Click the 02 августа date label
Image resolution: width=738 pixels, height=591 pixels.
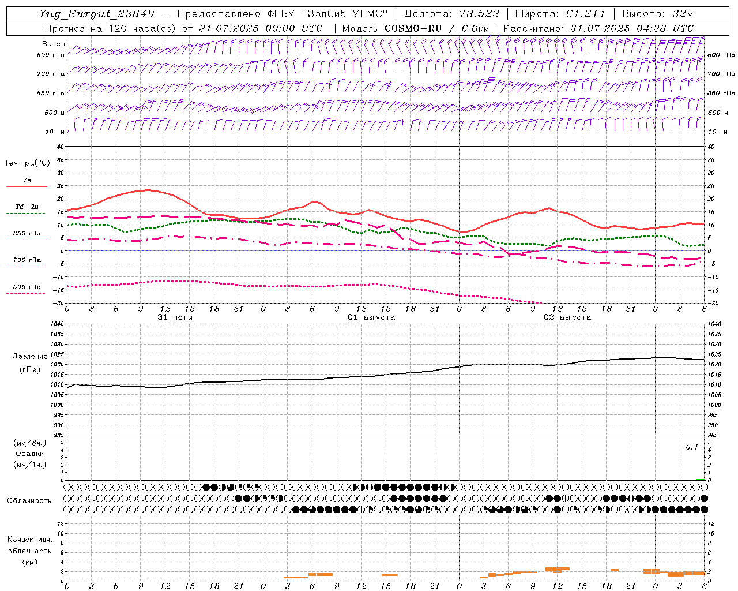567,317
